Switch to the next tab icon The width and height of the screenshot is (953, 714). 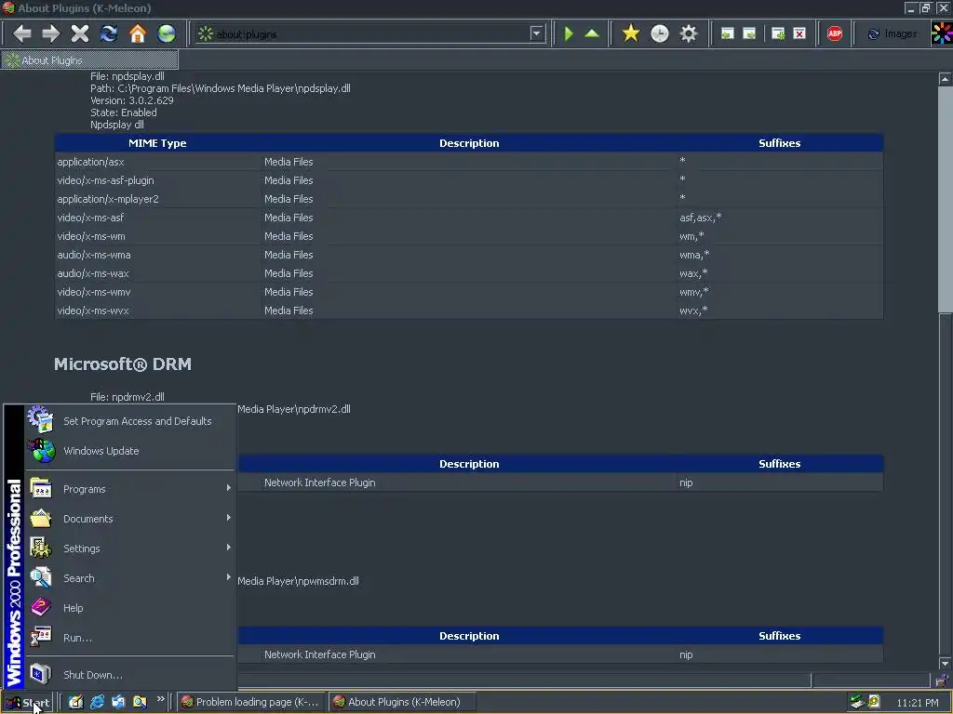pyautogui.click(x=750, y=33)
